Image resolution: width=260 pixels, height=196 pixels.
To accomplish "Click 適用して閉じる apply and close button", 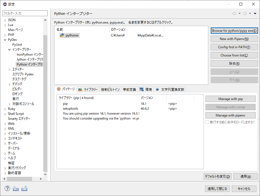I will [x=217, y=189].
